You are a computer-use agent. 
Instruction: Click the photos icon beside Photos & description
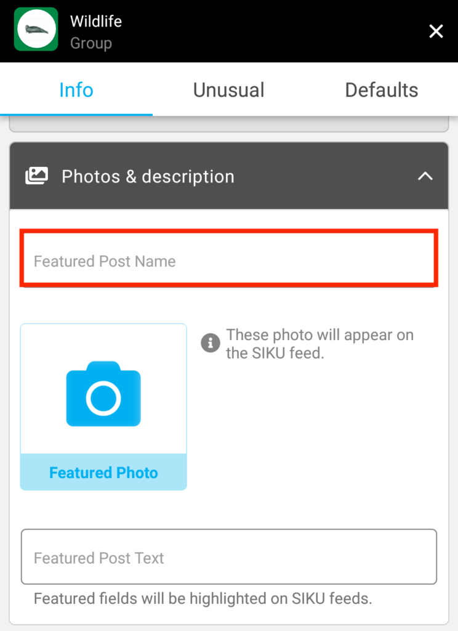click(36, 176)
